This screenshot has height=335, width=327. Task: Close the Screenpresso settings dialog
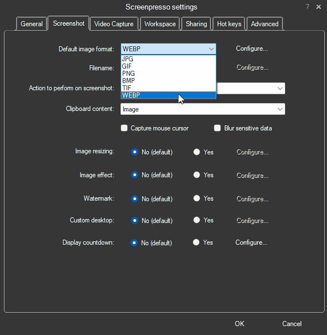coord(319,7)
